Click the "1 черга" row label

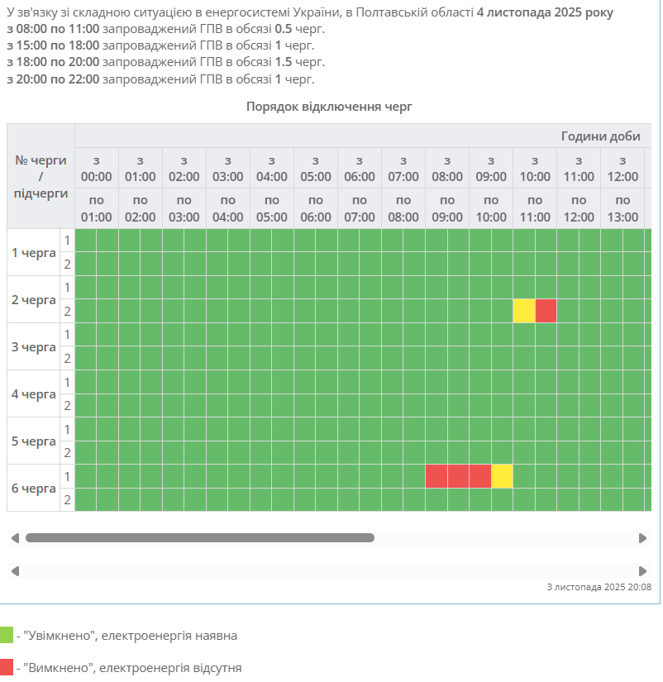coord(34,252)
